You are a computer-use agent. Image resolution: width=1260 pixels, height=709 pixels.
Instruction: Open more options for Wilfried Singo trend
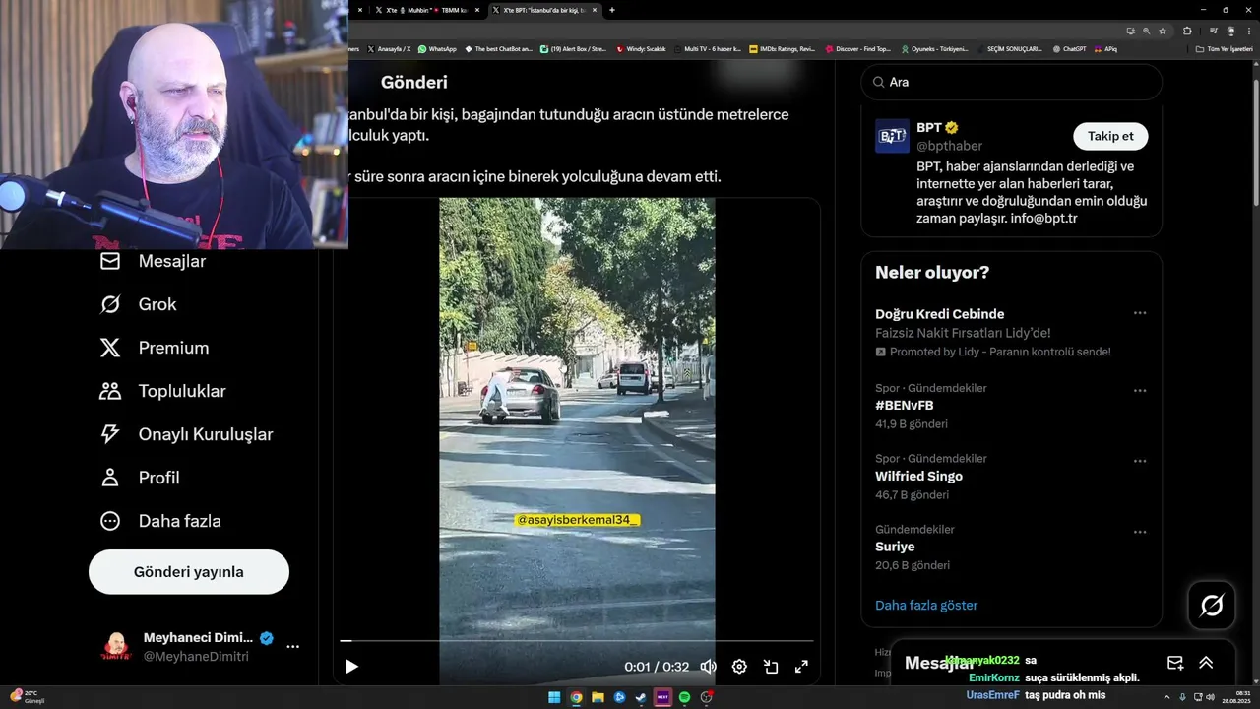coord(1140,462)
